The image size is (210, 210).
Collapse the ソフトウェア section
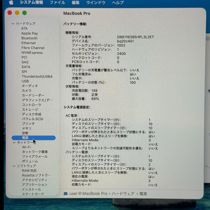tap(14, 166)
